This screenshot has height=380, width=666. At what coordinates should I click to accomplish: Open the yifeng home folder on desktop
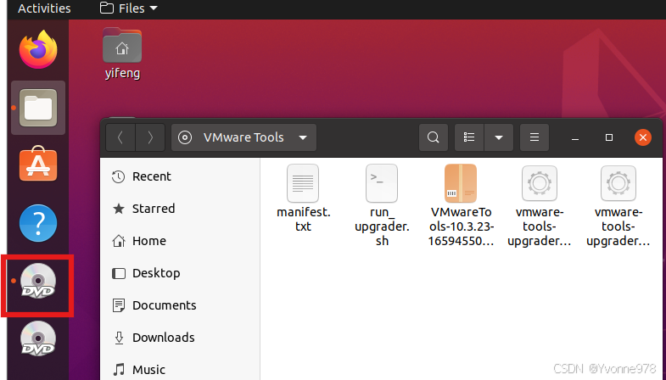coord(122,54)
